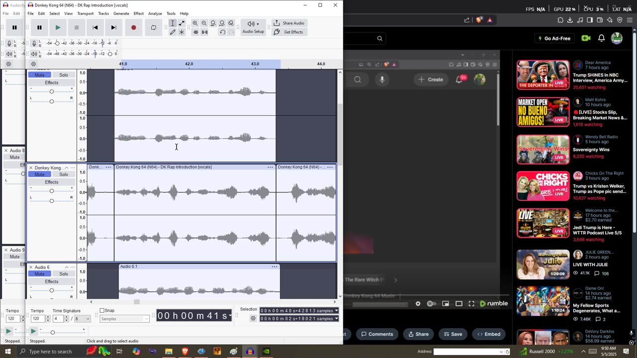Open selection start format dropdown

coord(336,311)
